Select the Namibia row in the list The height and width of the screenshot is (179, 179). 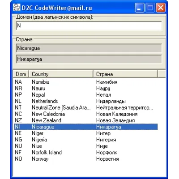click(x=86, y=82)
